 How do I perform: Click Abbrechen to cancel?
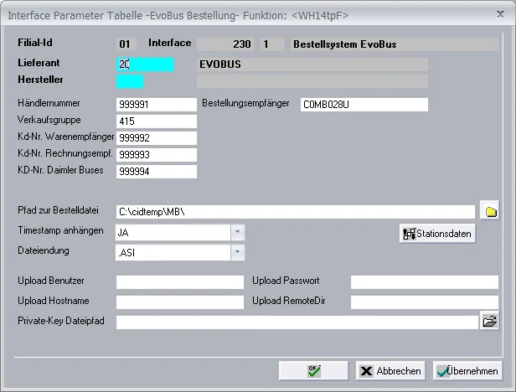coord(390,371)
